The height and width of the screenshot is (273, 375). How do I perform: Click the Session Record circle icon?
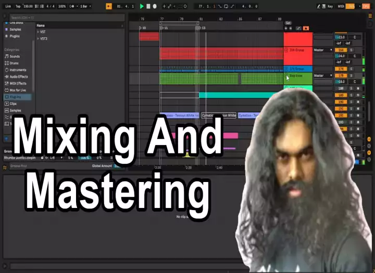click(x=185, y=6)
